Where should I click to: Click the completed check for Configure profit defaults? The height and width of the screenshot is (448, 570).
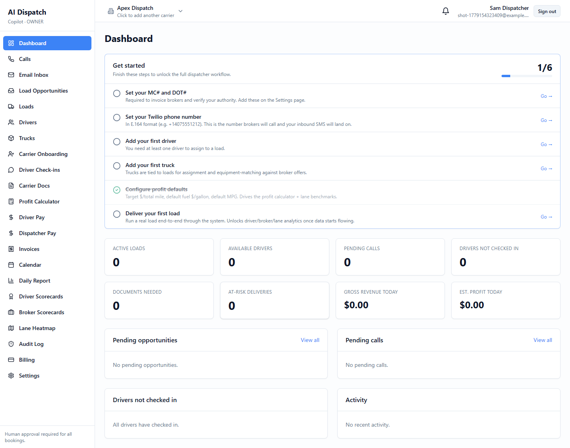coord(117,190)
